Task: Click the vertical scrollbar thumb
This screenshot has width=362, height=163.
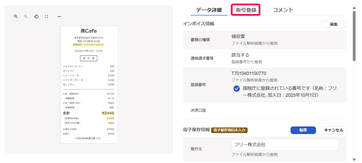Action: click(x=354, y=36)
